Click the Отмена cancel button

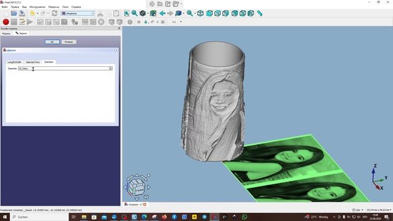69,42
